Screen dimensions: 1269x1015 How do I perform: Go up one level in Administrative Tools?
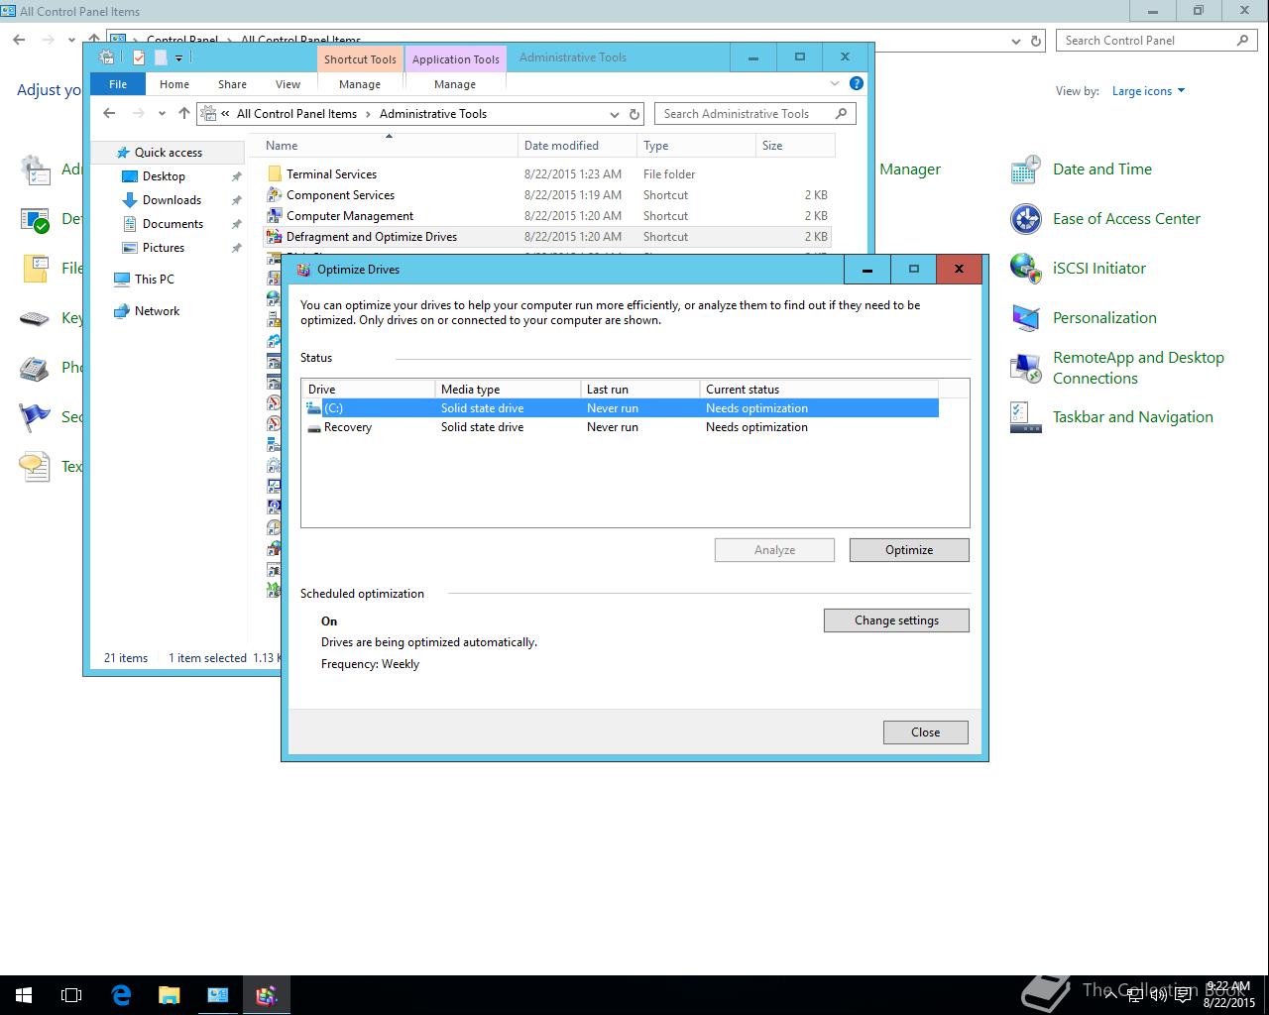[183, 114]
